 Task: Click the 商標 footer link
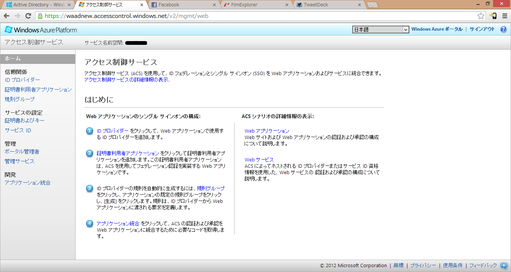(399, 266)
